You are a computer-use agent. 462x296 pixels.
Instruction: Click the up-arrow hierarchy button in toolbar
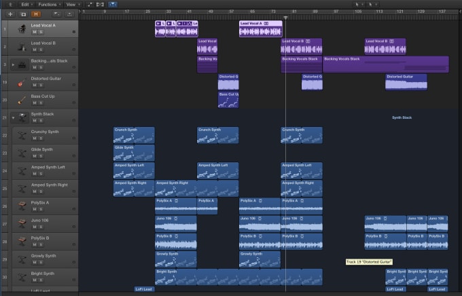point(11,5)
